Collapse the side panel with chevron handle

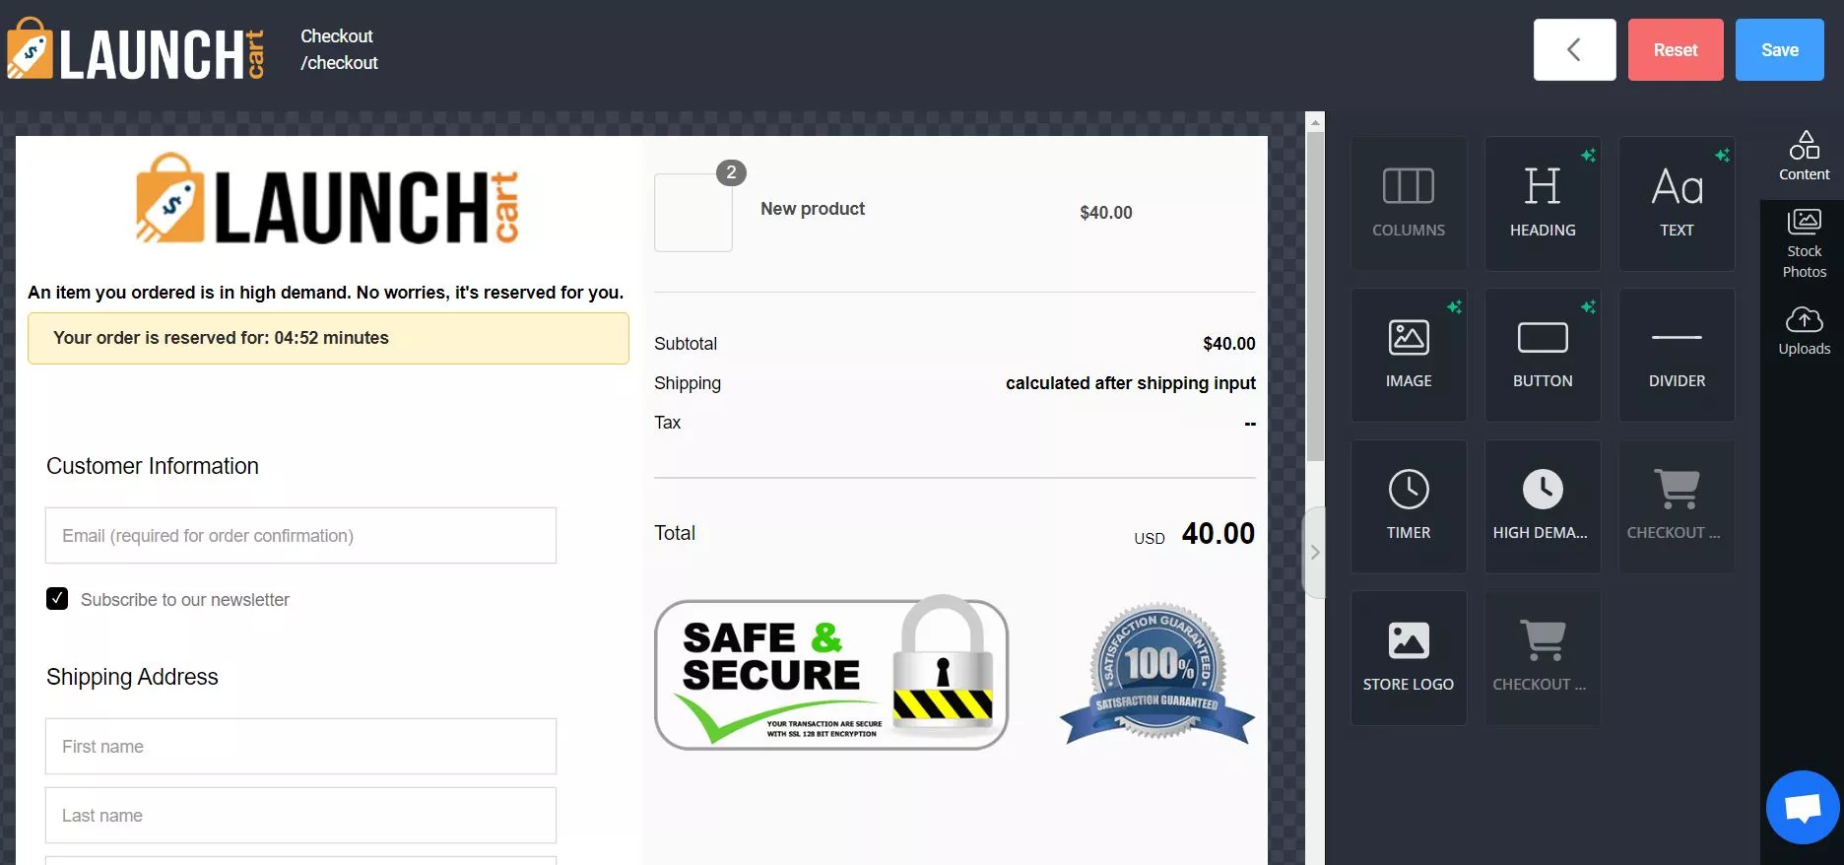[1314, 553]
